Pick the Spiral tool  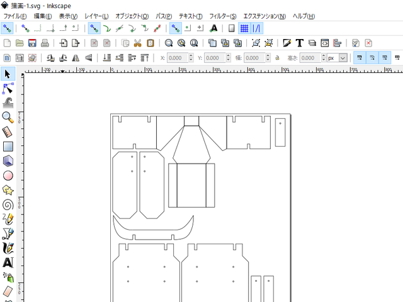coord(8,204)
